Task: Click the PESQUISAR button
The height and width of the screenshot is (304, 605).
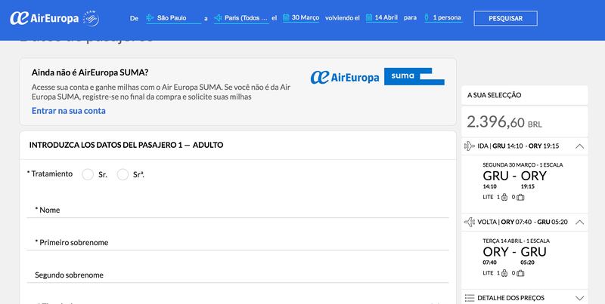Action: 505,17
